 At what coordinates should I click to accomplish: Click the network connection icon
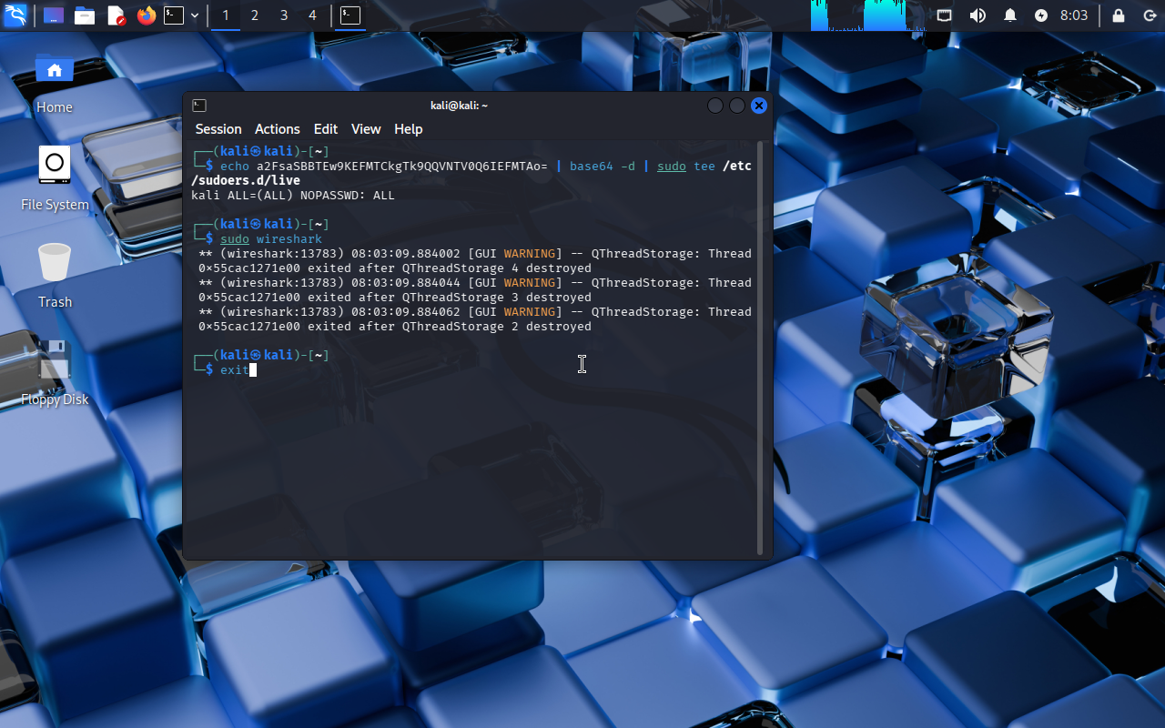pos(945,15)
